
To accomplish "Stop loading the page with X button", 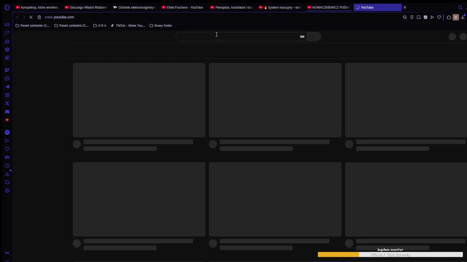I will 31,17.
